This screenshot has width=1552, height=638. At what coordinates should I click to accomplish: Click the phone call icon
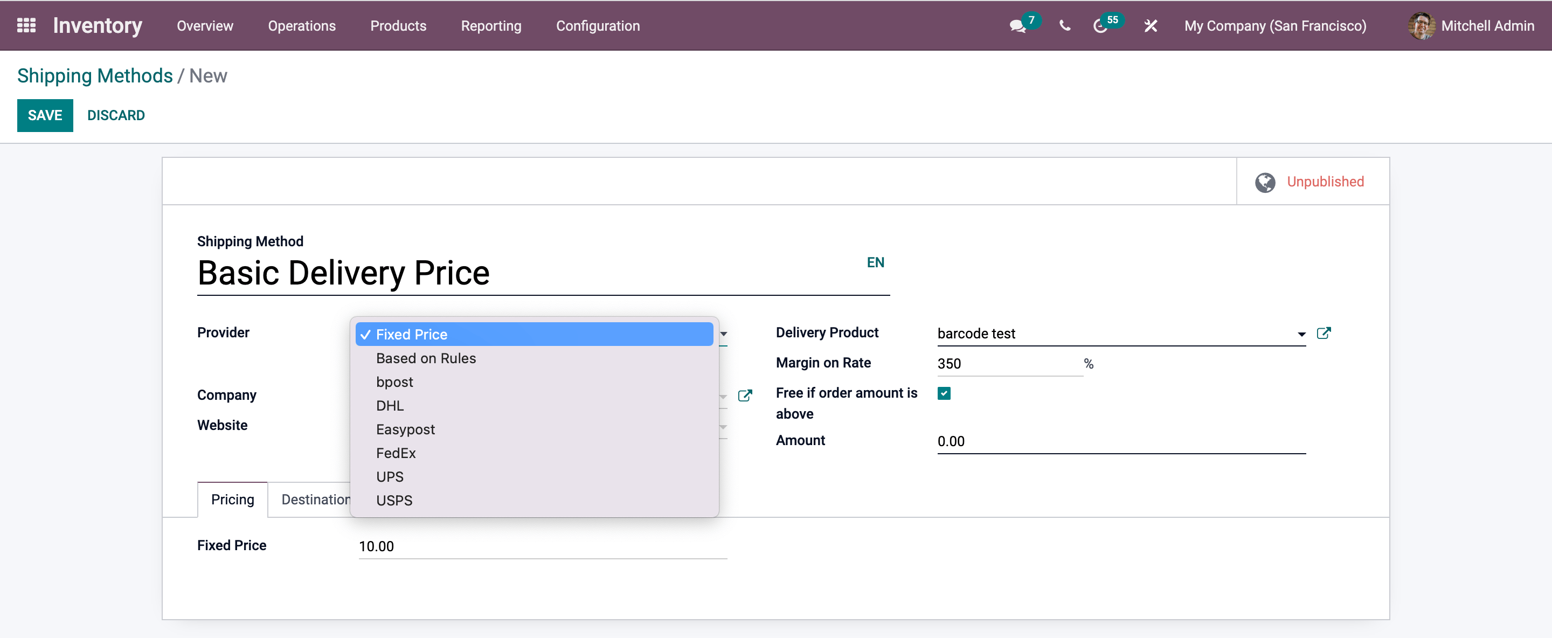[1065, 26]
